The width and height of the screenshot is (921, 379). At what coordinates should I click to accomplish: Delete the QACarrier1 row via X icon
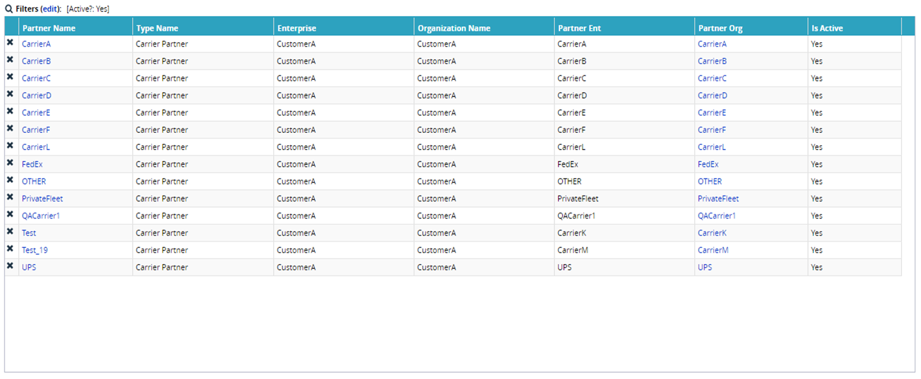[x=10, y=214]
